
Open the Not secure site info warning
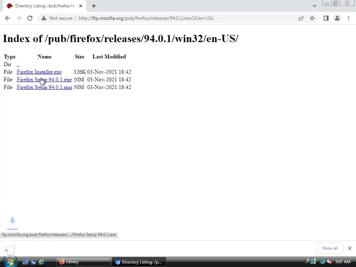(x=57, y=18)
